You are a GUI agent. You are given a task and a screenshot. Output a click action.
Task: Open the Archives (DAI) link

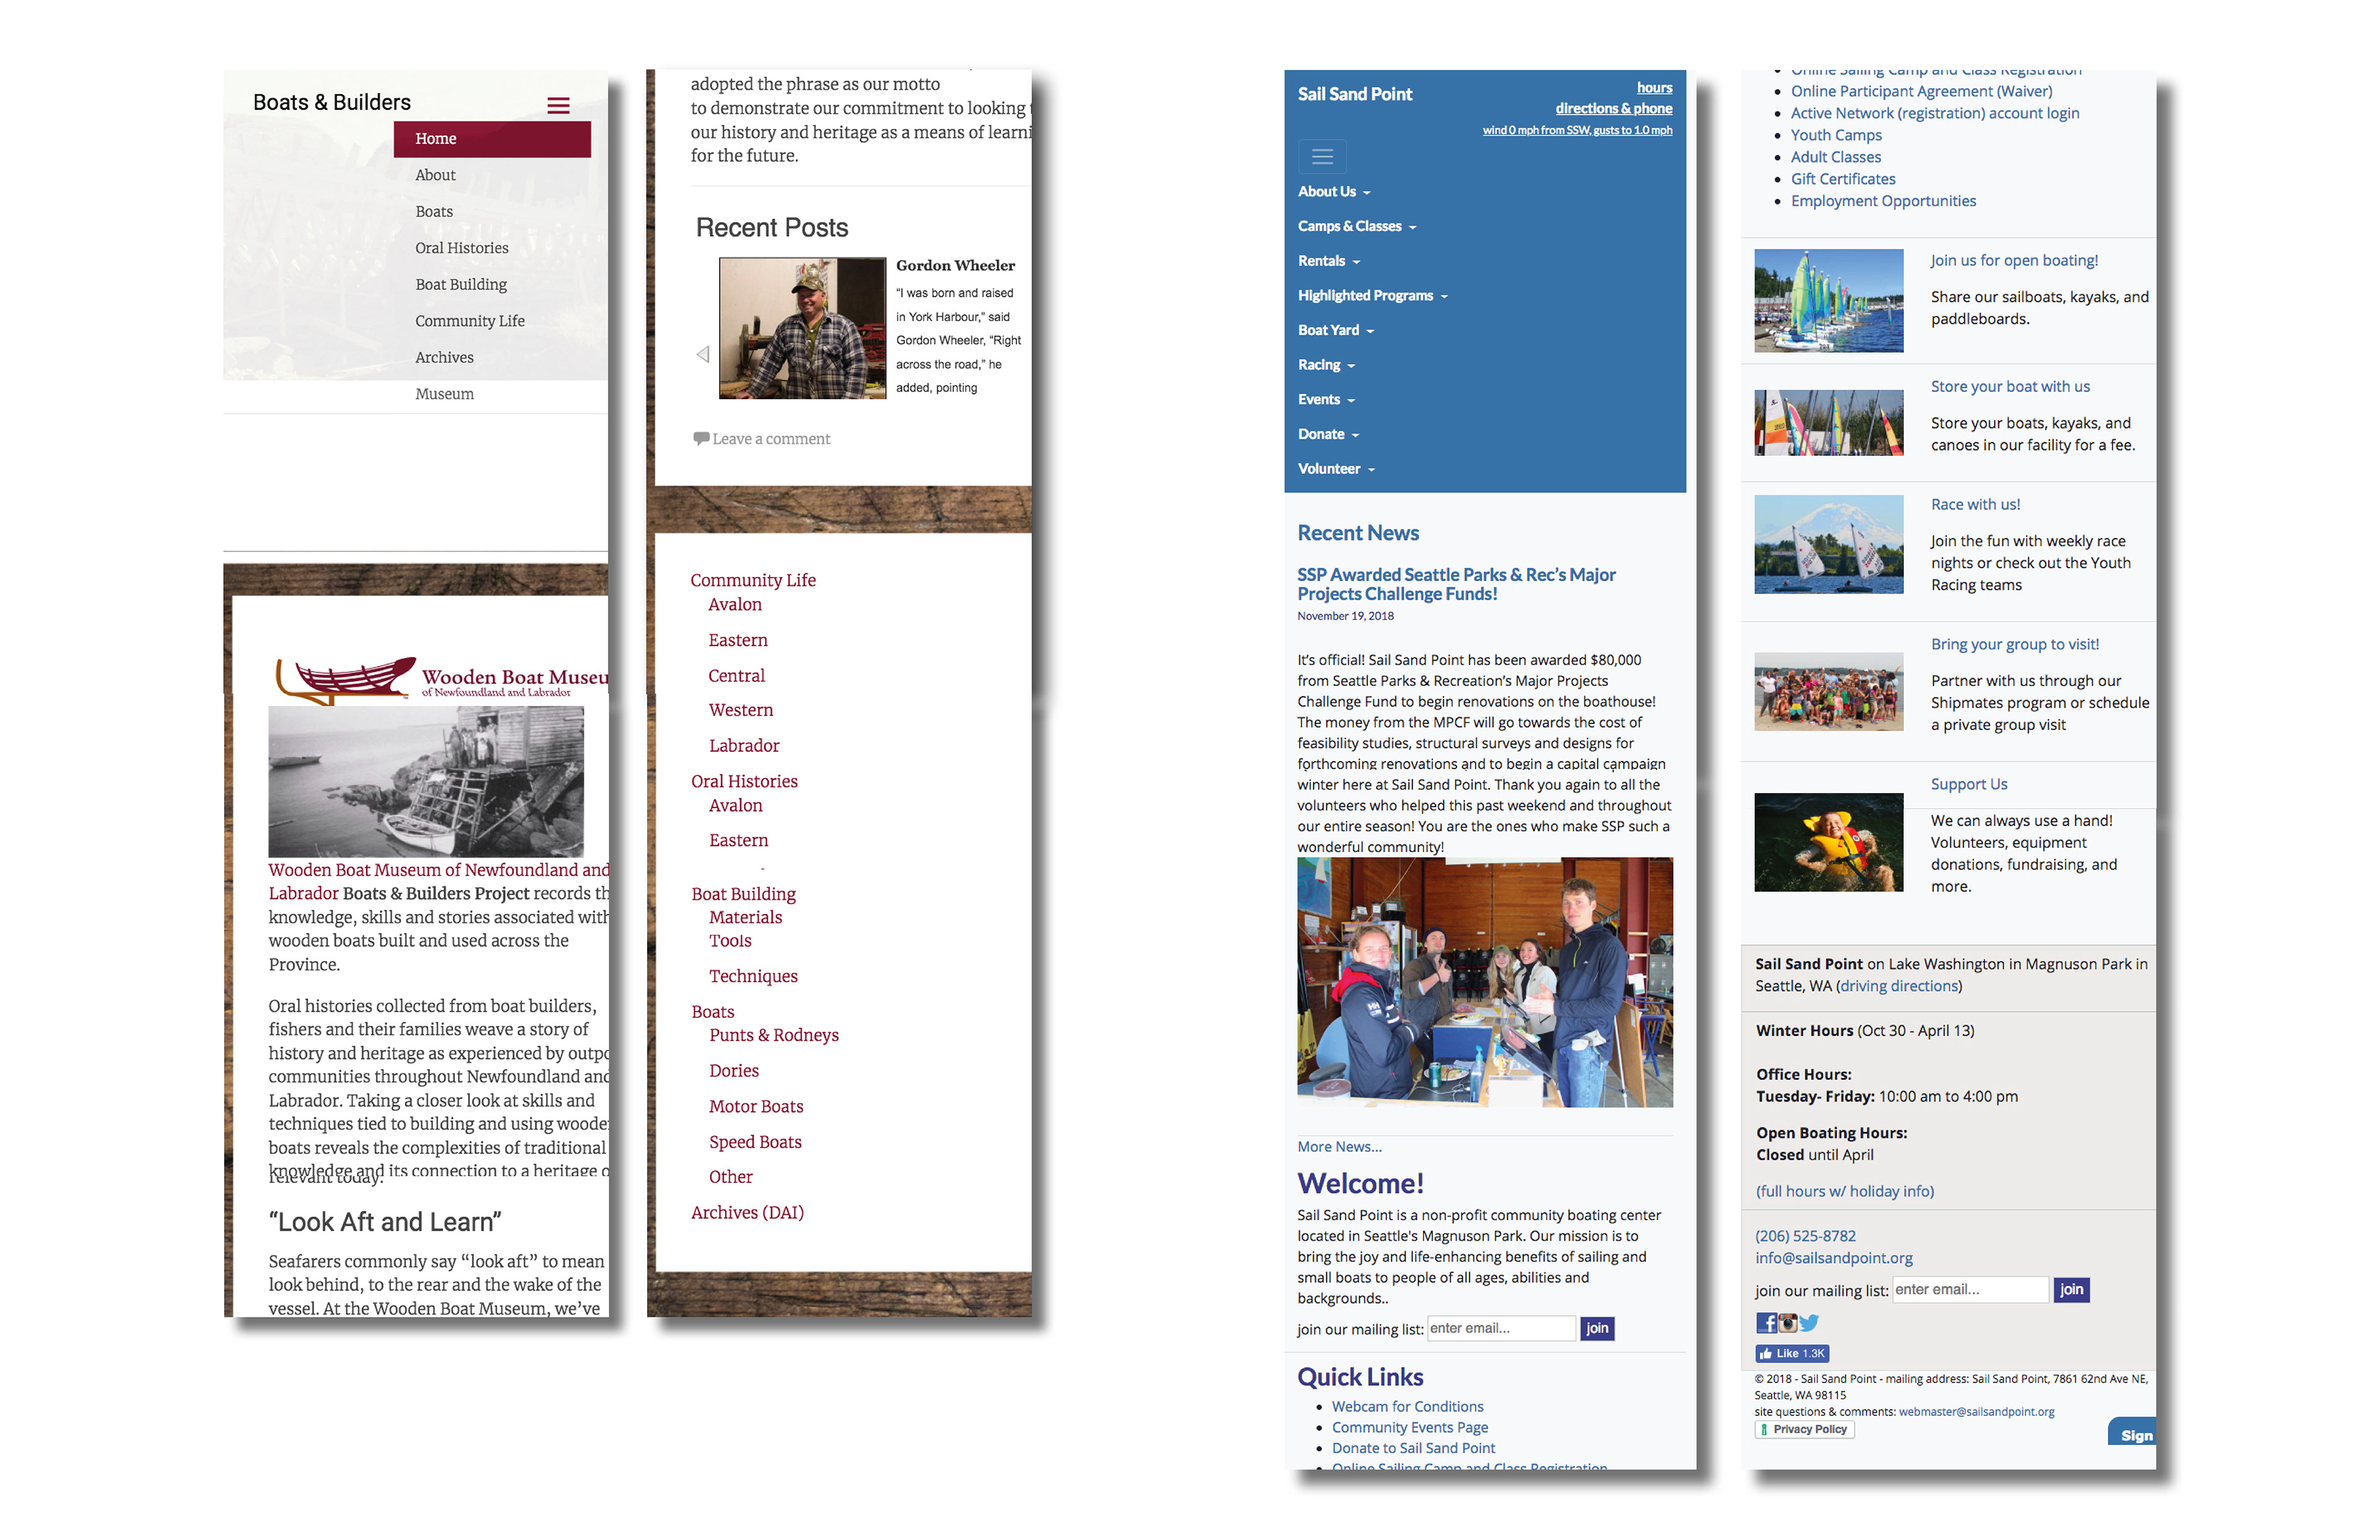point(747,1212)
